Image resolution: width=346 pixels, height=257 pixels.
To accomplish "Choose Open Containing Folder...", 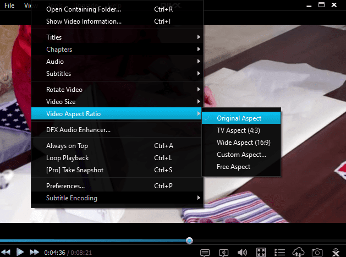I will tap(117, 9).
